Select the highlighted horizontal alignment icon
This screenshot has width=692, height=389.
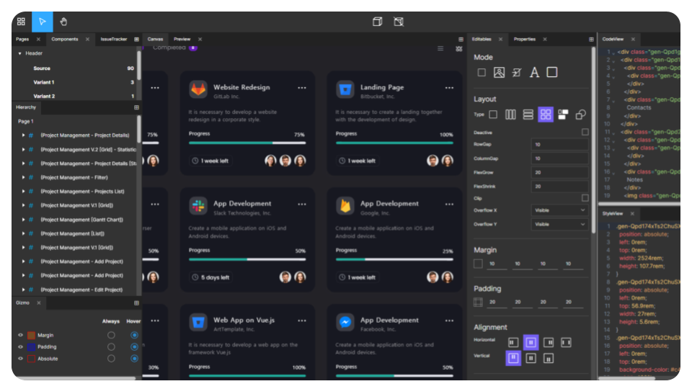click(x=531, y=342)
